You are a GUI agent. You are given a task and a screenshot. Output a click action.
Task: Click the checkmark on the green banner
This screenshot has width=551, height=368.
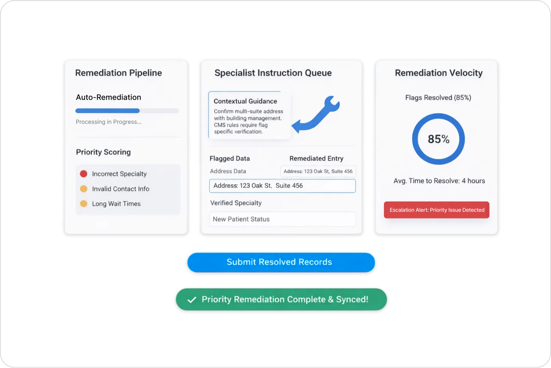[191, 299]
